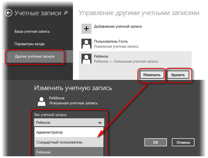Click Добавление учетной записи label
This screenshot has width=208, height=158.
coord(118,26)
